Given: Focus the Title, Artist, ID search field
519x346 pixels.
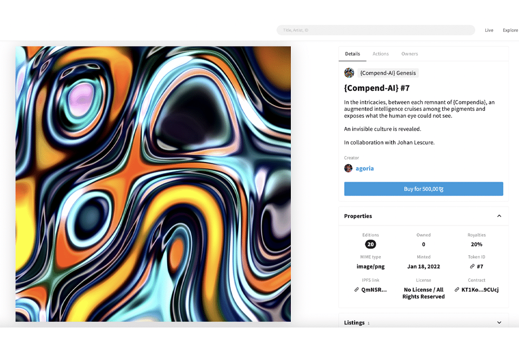Looking at the screenshot, I should click(x=376, y=30).
